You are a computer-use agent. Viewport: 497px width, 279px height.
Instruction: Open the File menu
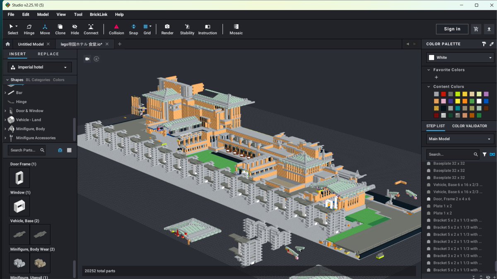pyautogui.click(x=11, y=14)
